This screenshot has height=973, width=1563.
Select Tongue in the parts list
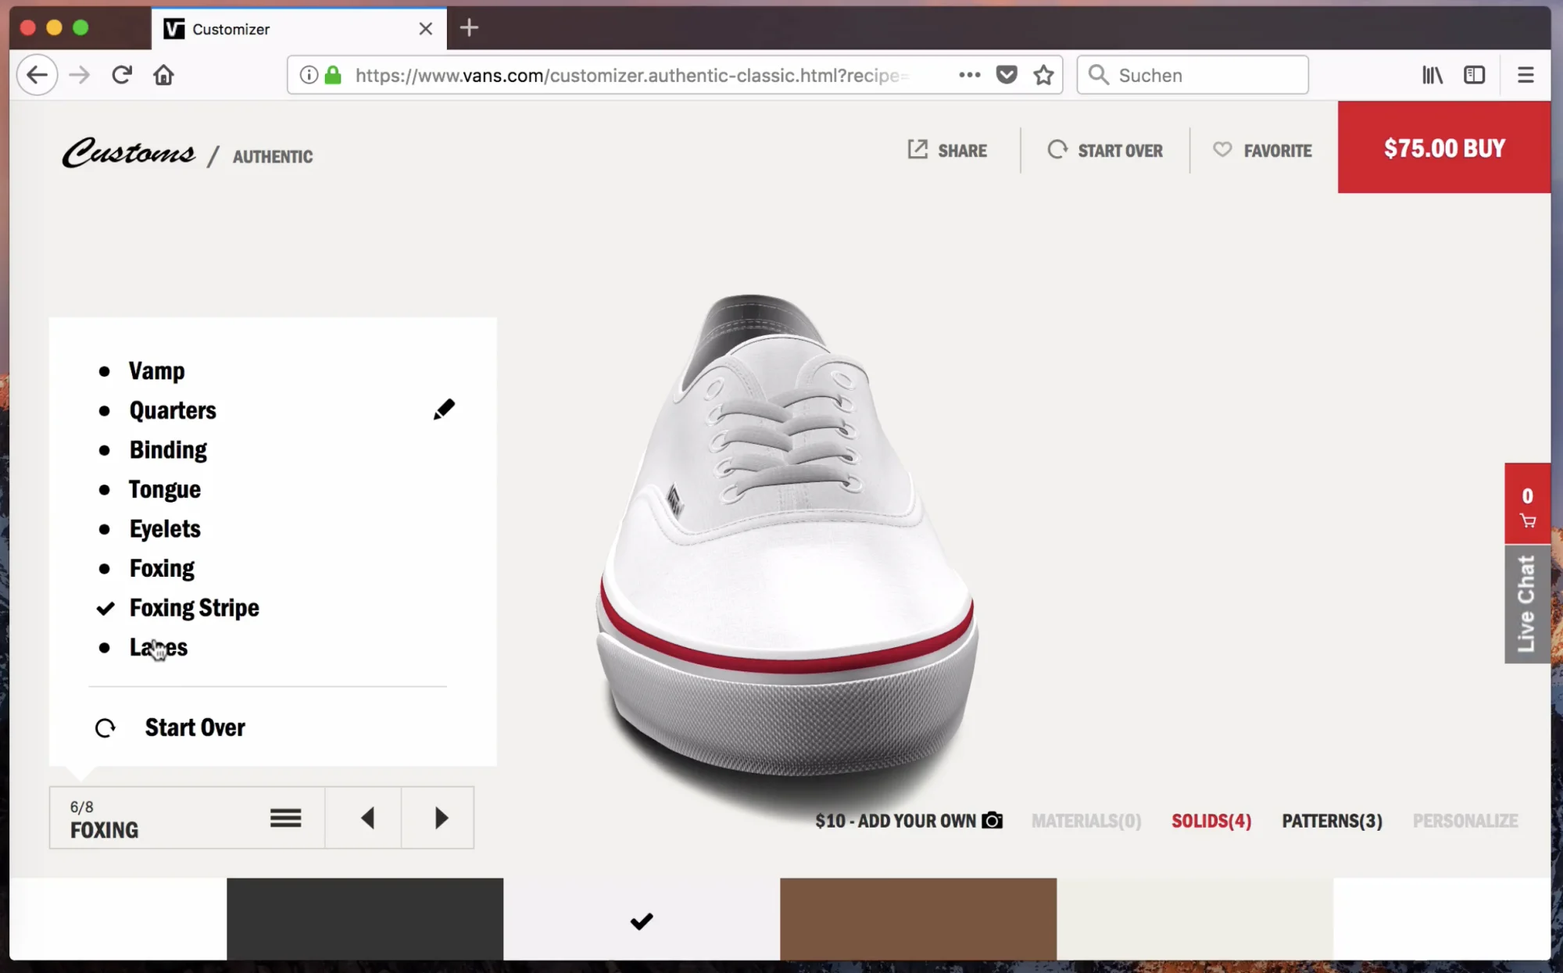(165, 489)
